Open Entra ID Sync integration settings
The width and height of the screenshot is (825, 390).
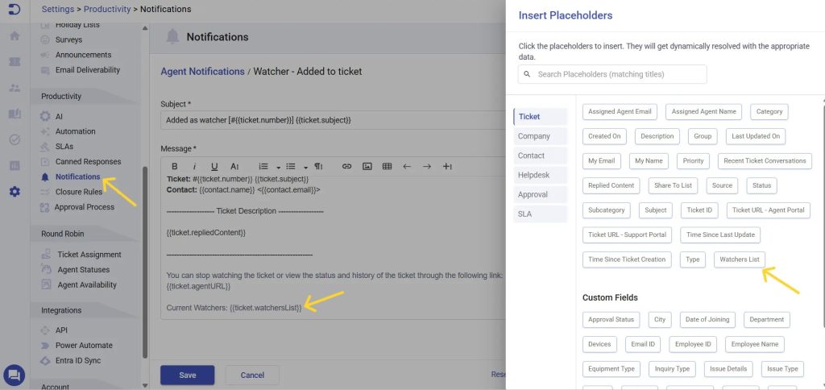point(78,361)
